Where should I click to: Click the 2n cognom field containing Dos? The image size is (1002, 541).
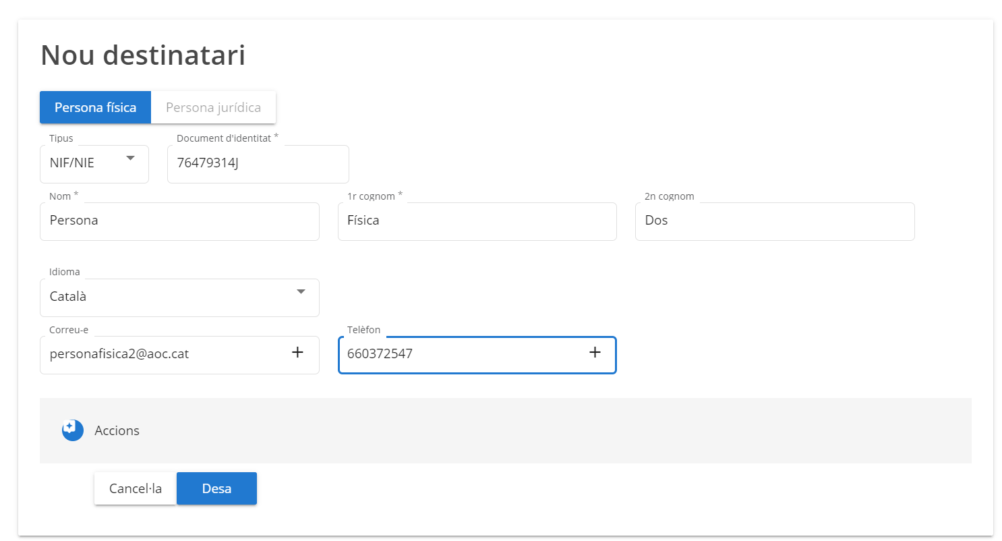pos(774,221)
